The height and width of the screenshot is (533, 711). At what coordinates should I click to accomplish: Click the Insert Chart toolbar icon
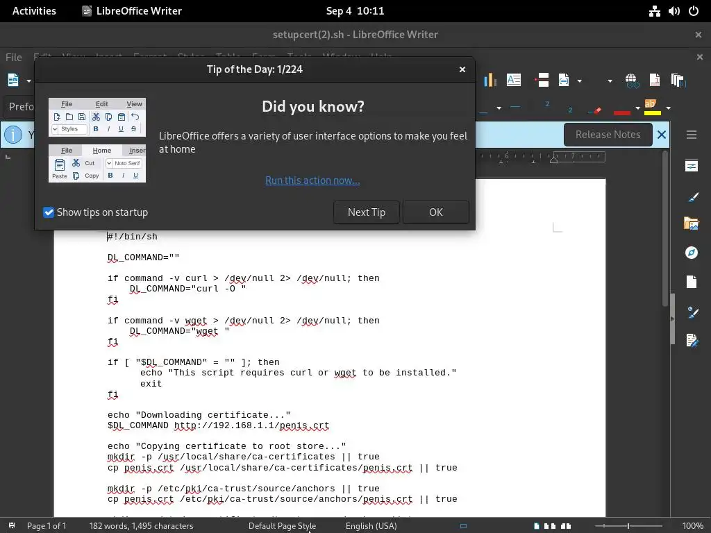(490, 81)
